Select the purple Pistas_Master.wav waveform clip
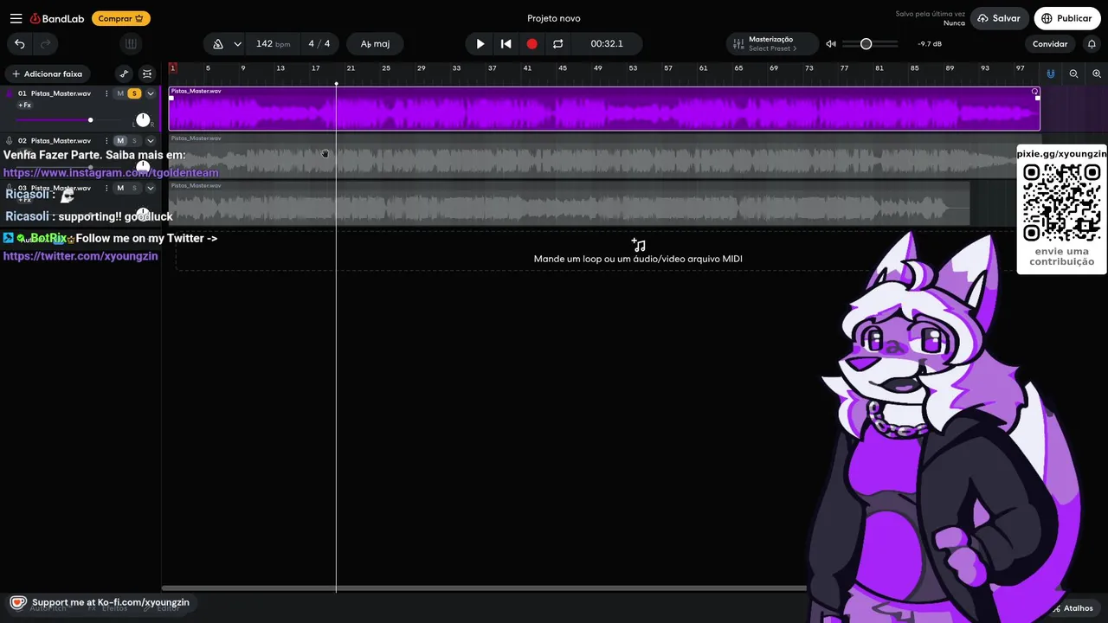Screen dimensions: 1108x623 pos(604,109)
